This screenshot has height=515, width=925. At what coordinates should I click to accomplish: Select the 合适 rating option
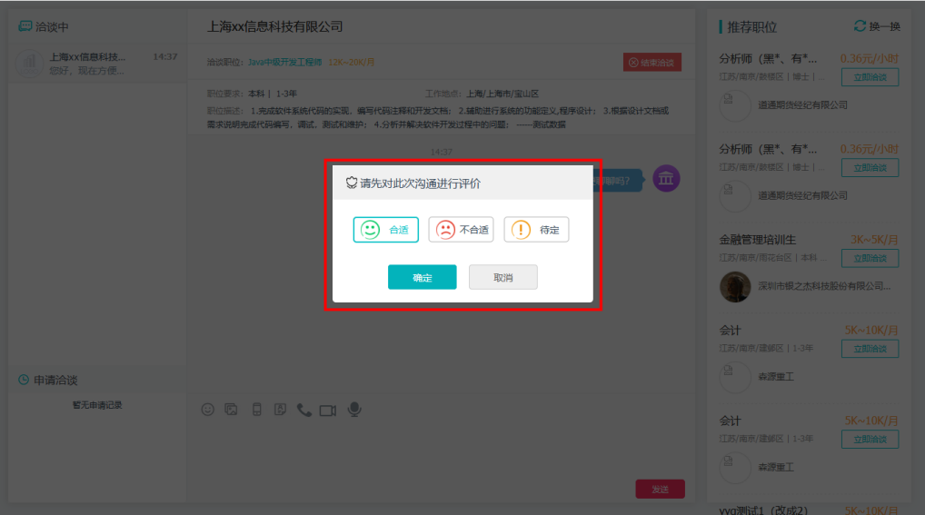(x=386, y=230)
